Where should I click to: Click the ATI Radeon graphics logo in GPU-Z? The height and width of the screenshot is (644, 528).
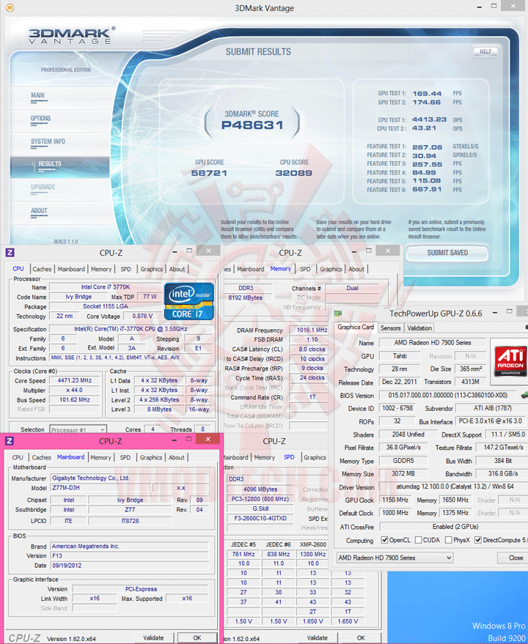point(510,361)
